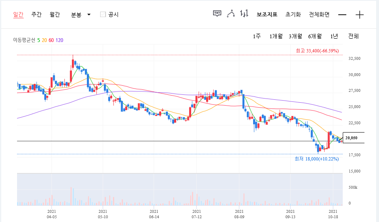
Task: Click the 20,050 current price marker
Action: coord(352,138)
